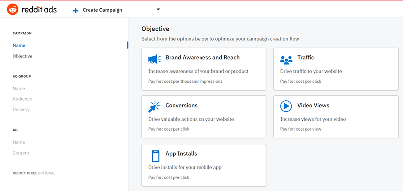
Task: Select the megaphone Brand Awareness icon
Action: click(x=155, y=59)
